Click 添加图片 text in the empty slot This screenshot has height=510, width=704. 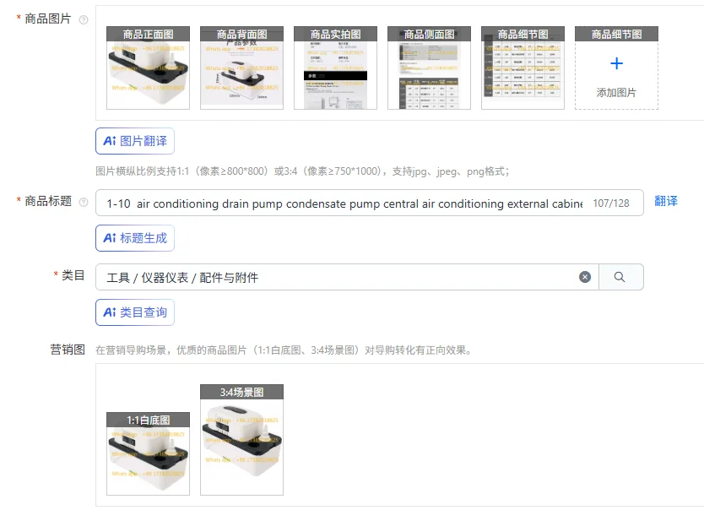616,93
